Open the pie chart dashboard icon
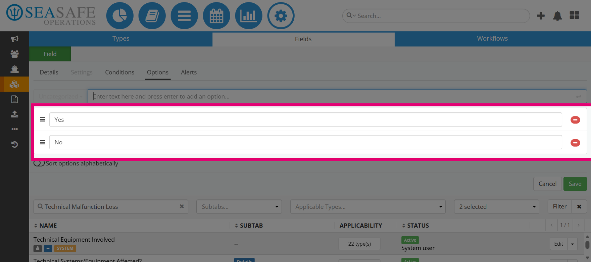This screenshot has width=591, height=262. pos(120,16)
